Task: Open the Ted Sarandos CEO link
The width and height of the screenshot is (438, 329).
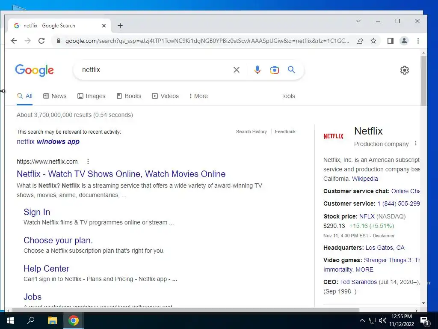Action: 358,282
